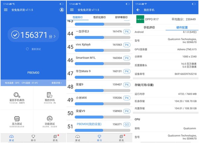Select vivo Xplay6 ranking entry name
Screen dimensions: 199x143
(83, 44)
